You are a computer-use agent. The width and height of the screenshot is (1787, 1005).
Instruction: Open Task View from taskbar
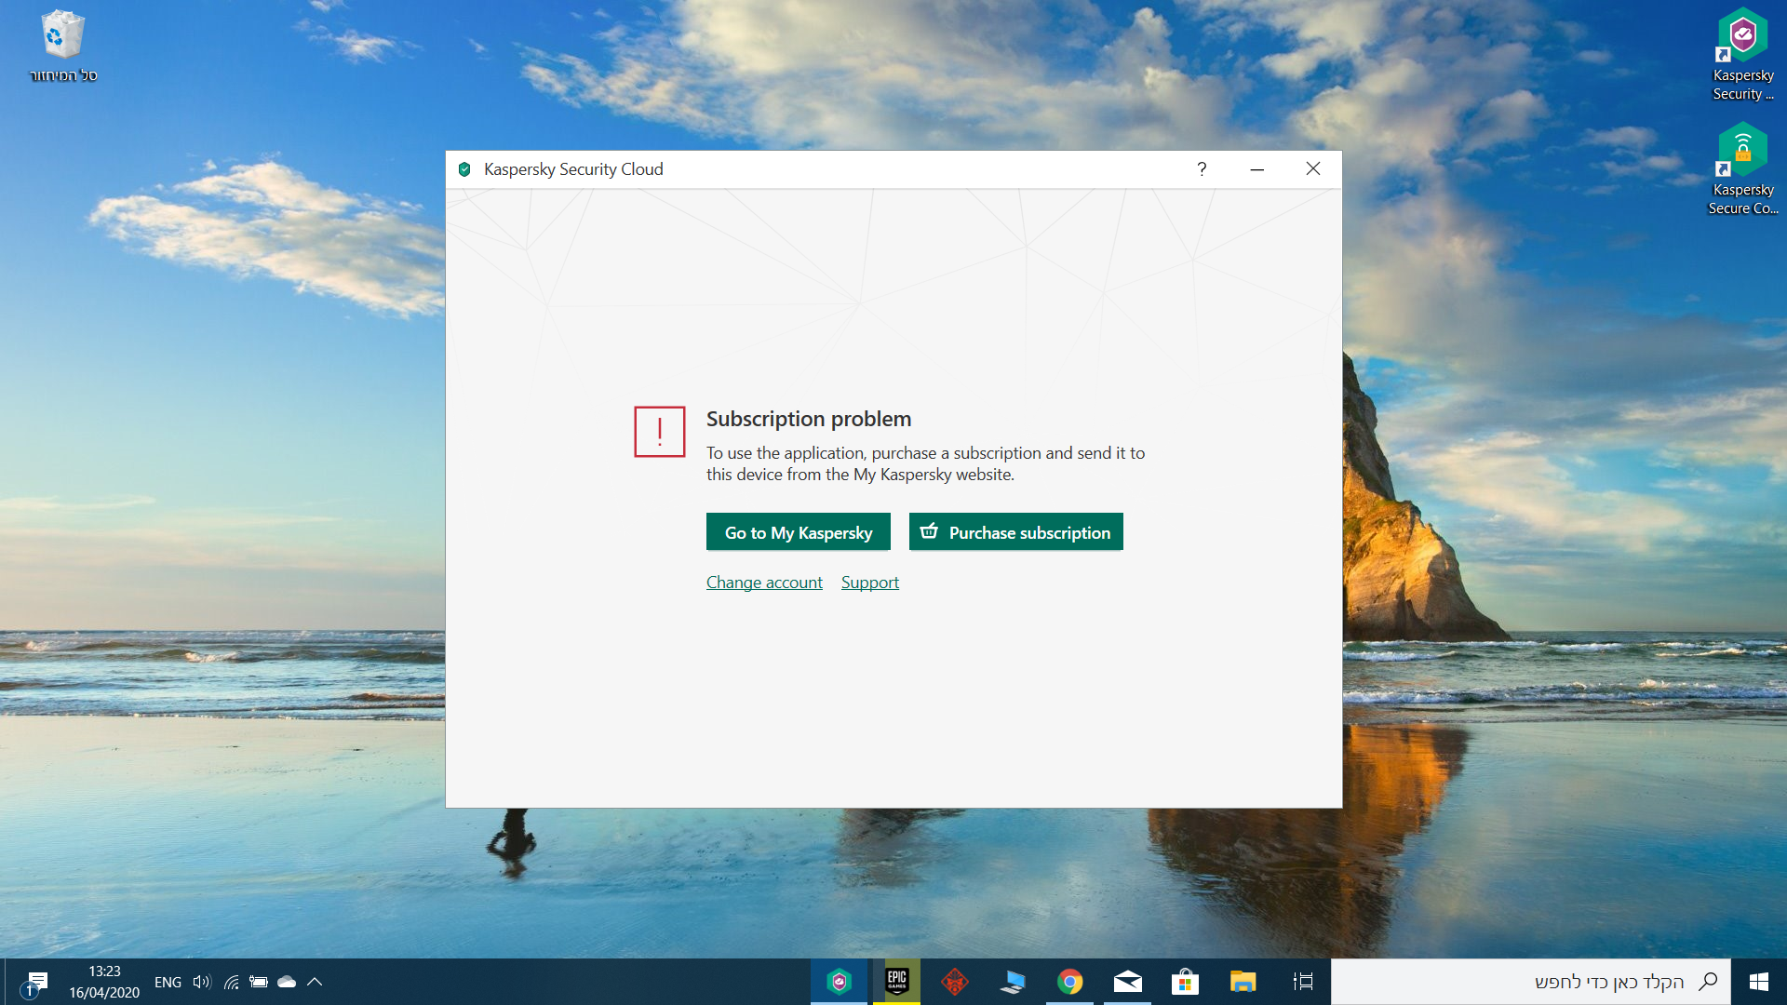1303,982
